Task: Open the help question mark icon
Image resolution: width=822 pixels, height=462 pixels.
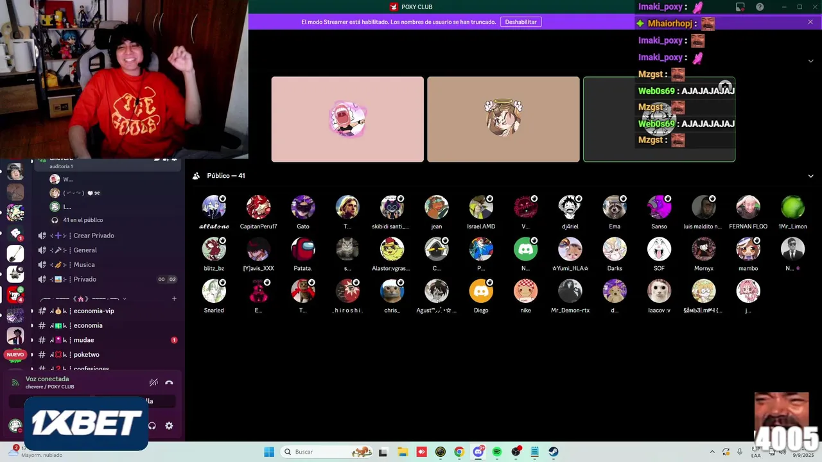Action: point(760,7)
